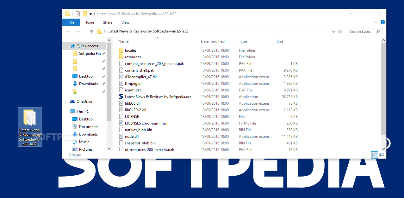Select the libEGL.dll file icon
Screen dimensions: 404x198
[x=121, y=103]
